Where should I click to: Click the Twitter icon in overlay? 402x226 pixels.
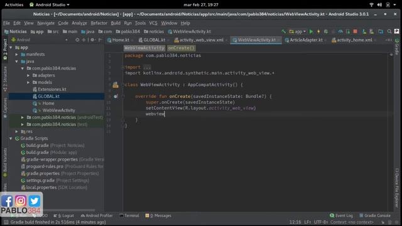pyautogui.click(x=35, y=201)
